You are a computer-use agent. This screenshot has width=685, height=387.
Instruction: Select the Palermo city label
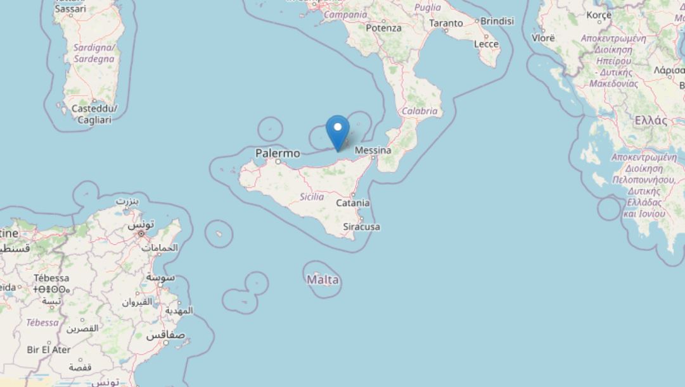278,154
